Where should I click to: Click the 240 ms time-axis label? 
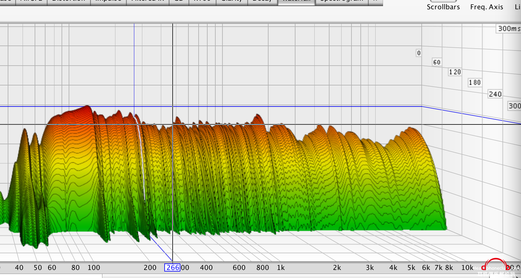[495, 94]
